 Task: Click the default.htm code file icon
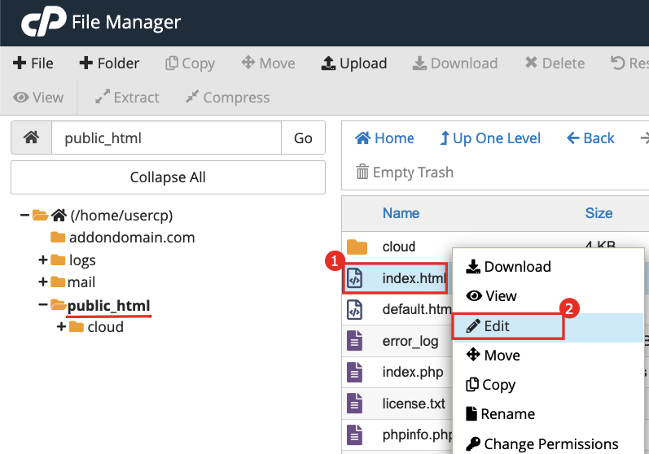click(354, 310)
